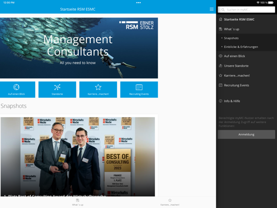Click the Startseite RSM ESMC page title
277x208 pixels.
pyautogui.click(x=78, y=9)
